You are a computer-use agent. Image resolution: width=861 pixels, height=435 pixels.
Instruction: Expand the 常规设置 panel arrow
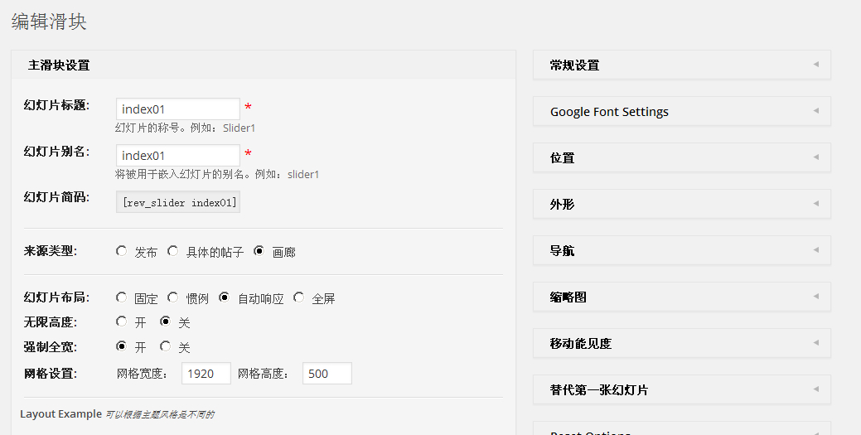coord(815,65)
